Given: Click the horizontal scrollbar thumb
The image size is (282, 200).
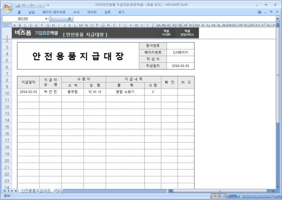Looking at the screenshot, I should [220, 191].
